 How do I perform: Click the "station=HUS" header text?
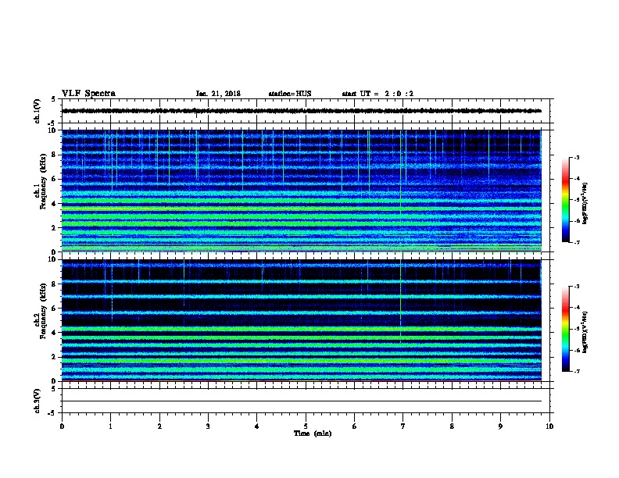point(290,94)
